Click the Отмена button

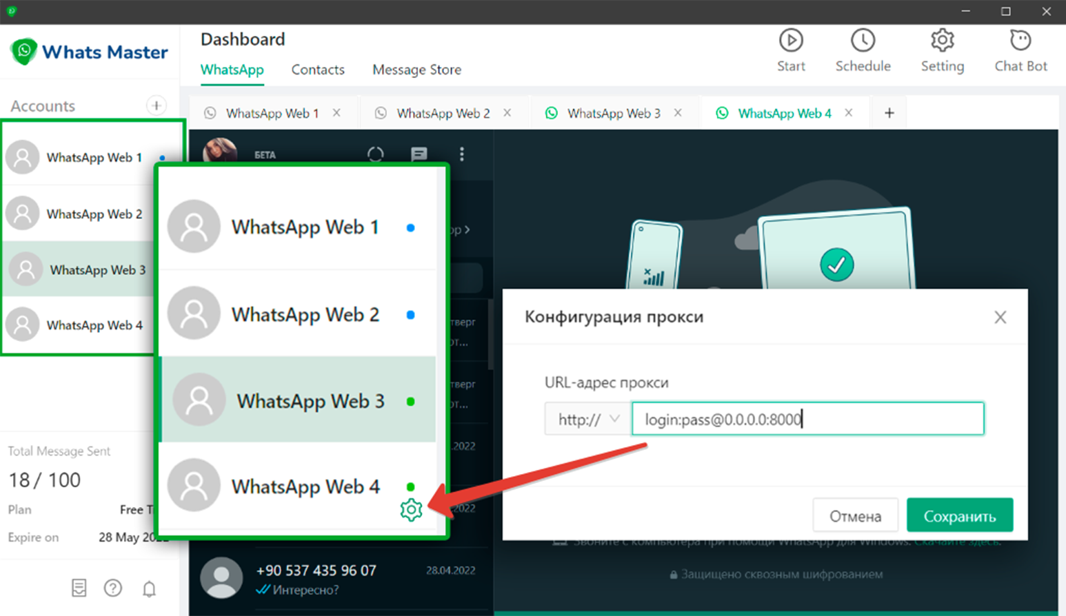coord(855,515)
